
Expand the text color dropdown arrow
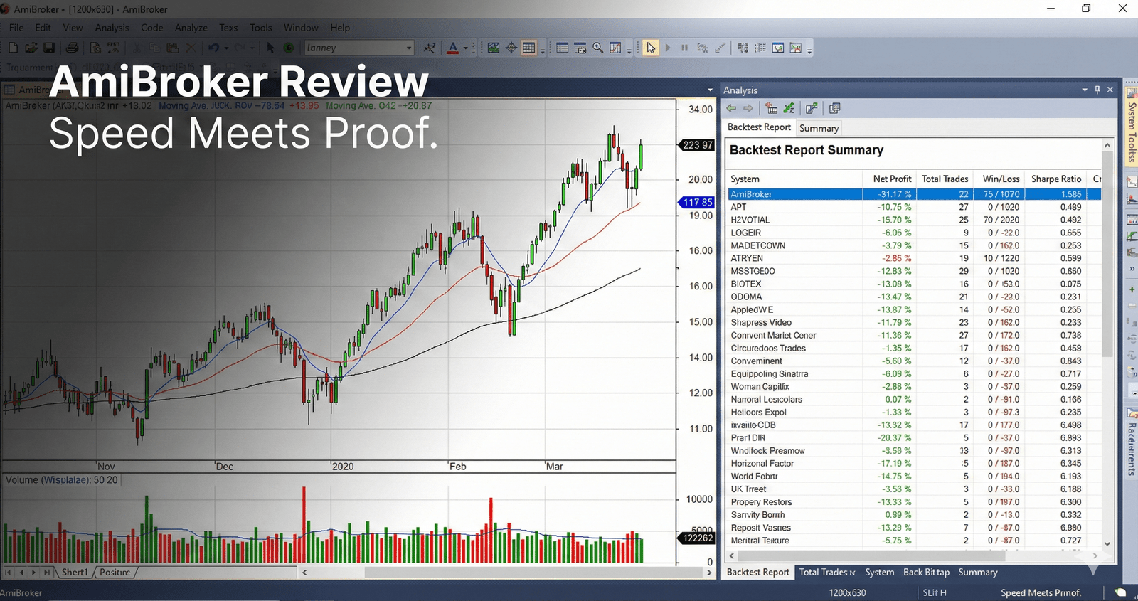click(466, 48)
